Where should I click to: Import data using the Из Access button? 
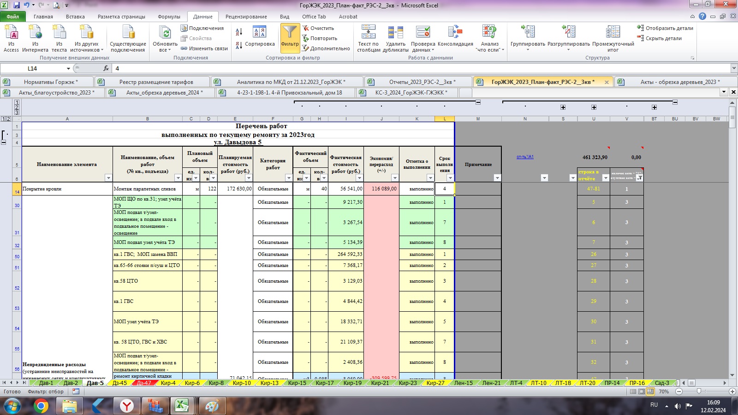11,38
